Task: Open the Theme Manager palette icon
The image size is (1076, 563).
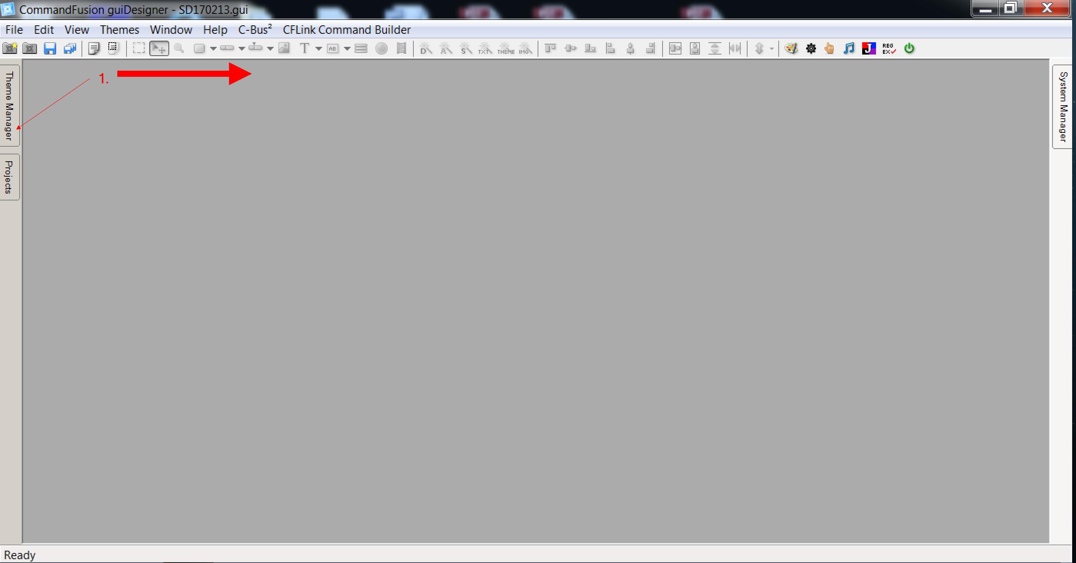Action: click(791, 48)
